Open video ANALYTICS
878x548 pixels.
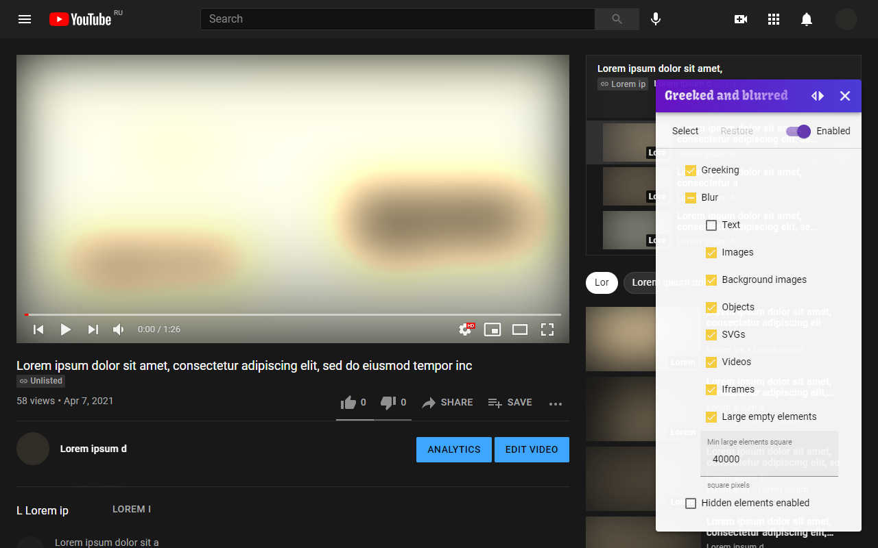coord(453,449)
